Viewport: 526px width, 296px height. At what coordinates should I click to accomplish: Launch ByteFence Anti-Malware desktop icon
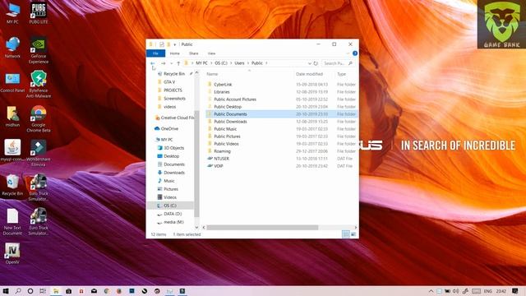pyautogui.click(x=39, y=84)
